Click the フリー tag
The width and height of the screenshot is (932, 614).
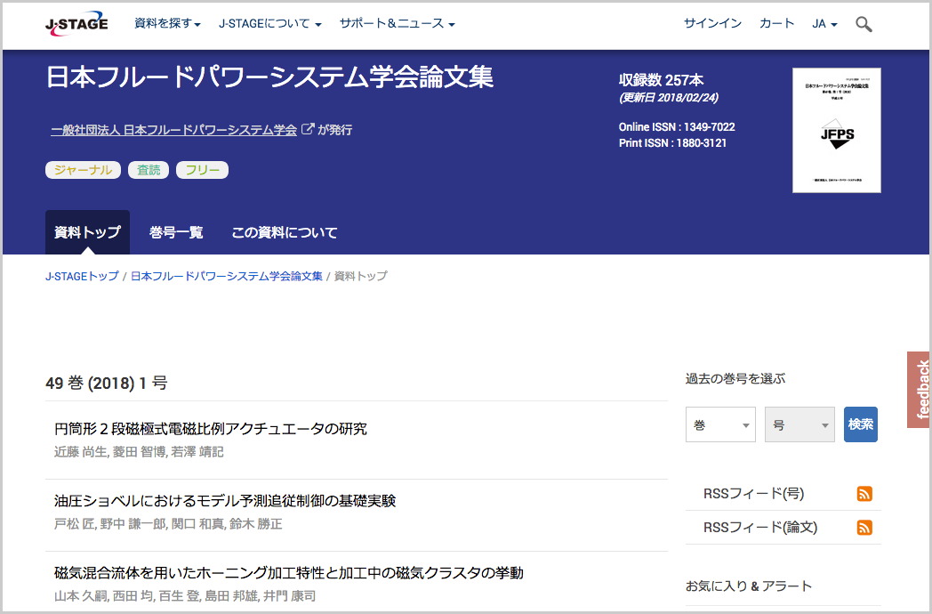[202, 170]
